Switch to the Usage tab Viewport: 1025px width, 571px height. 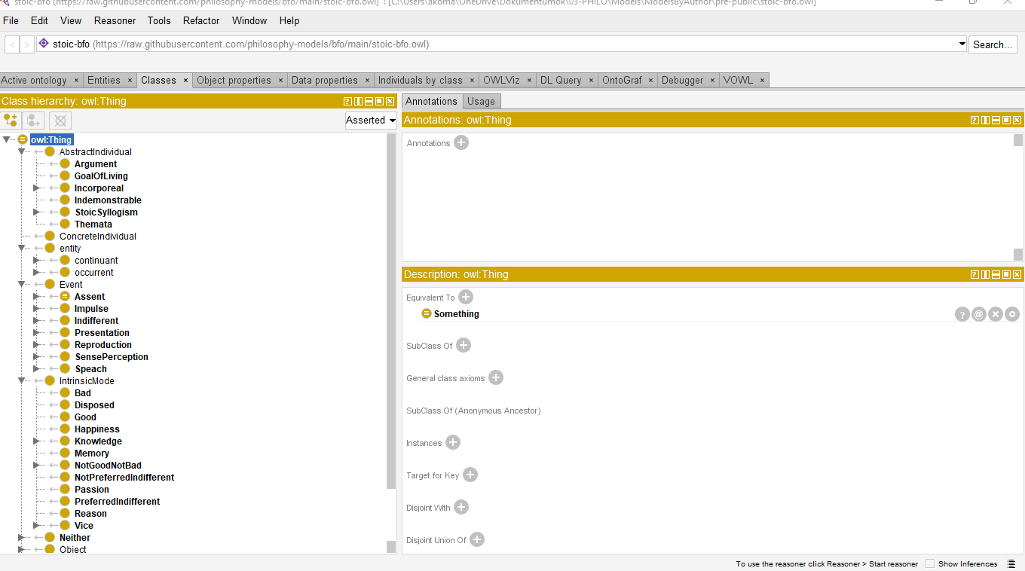click(481, 101)
